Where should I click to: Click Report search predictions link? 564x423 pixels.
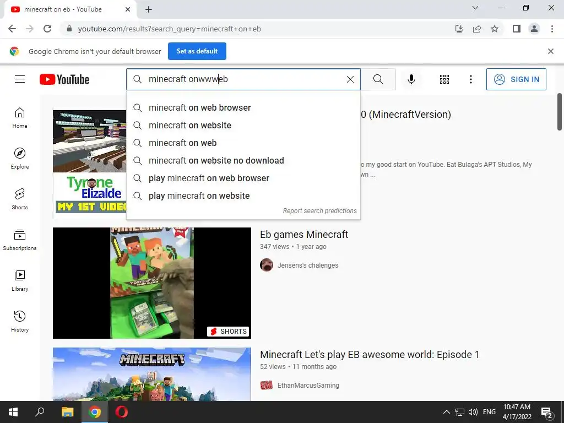point(320,211)
